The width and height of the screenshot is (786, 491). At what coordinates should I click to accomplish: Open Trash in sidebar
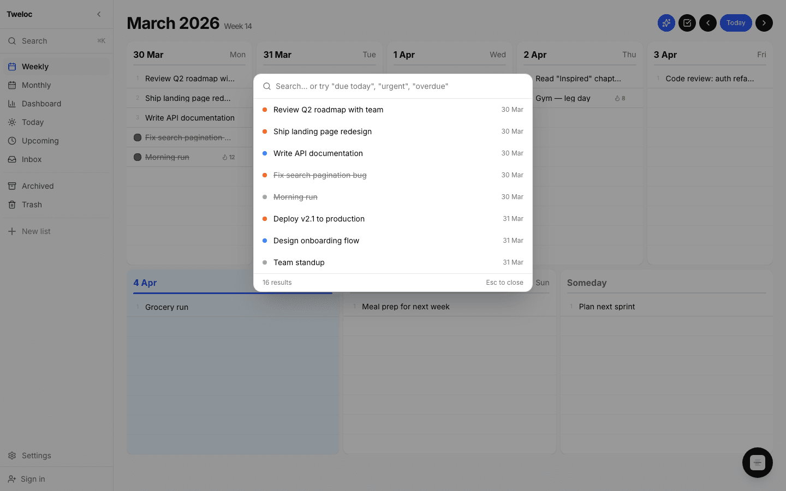tap(32, 205)
